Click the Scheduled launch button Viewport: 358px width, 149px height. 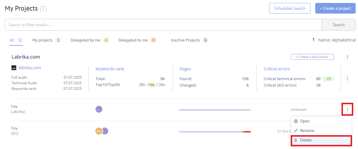coord(290,8)
